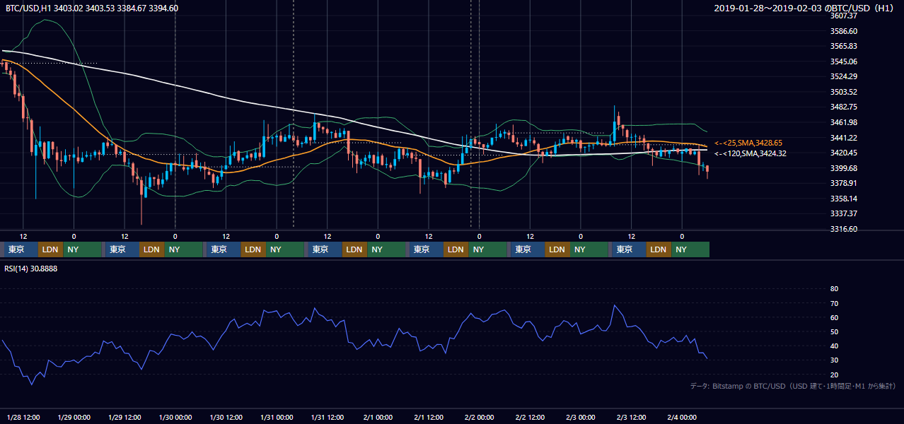Image resolution: width=904 pixels, height=424 pixels.
Task: Select price axis value 3461.98
Action: 843,122
